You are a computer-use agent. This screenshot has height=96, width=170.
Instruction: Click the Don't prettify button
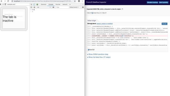[x=164, y=2]
